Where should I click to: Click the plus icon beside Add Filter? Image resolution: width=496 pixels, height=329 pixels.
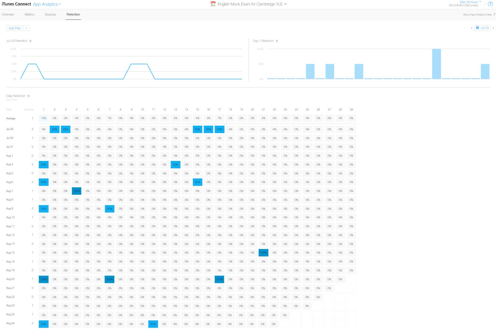(26, 28)
